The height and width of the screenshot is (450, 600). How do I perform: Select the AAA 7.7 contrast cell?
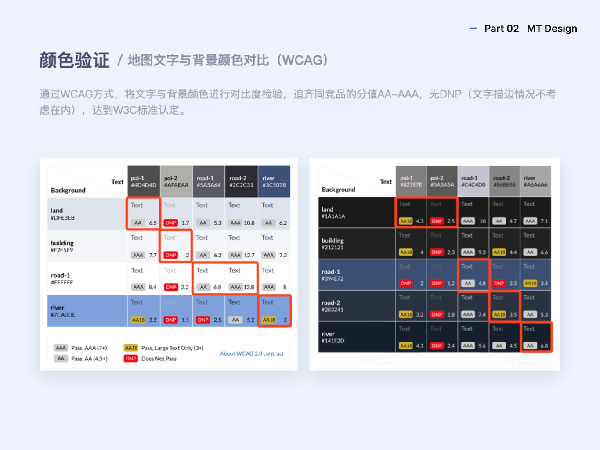(x=144, y=246)
